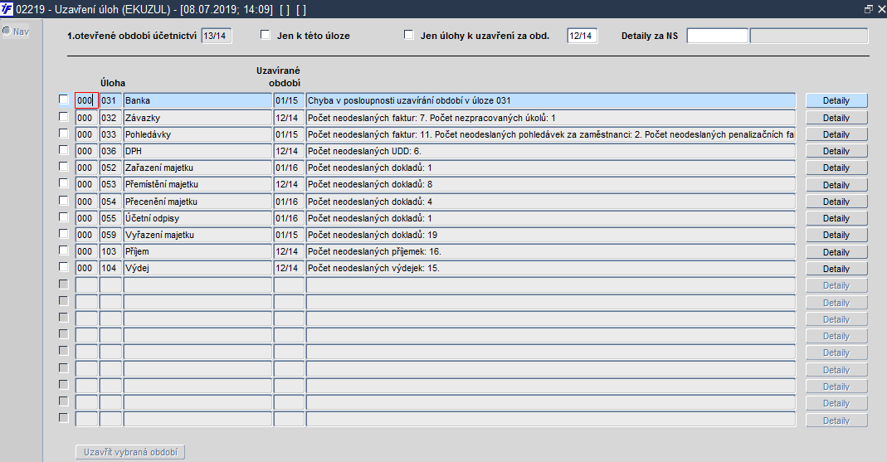
Task: Tick the checkbox for Přecenění majetku row
Action: (63, 201)
